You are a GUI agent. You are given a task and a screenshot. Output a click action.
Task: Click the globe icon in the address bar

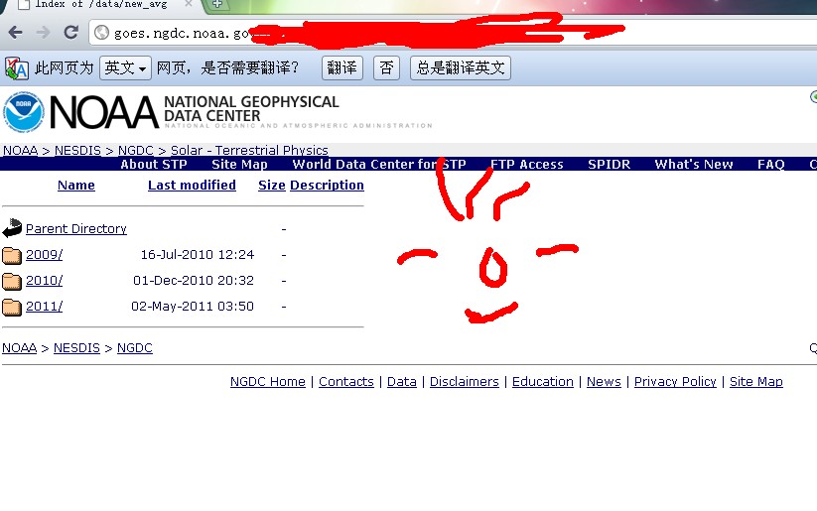pos(101,33)
